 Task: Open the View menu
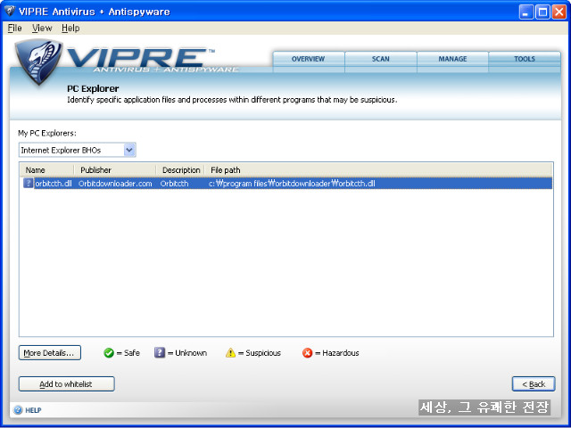point(42,28)
